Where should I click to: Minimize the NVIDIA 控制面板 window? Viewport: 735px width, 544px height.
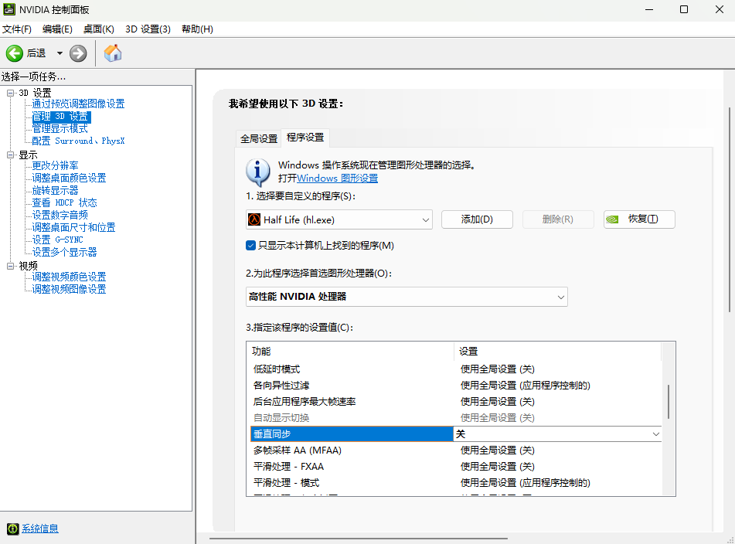tap(649, 9)
